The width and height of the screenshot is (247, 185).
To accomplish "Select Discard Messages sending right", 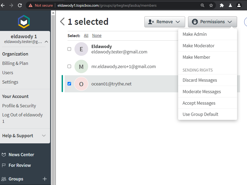I will [207, 80].
